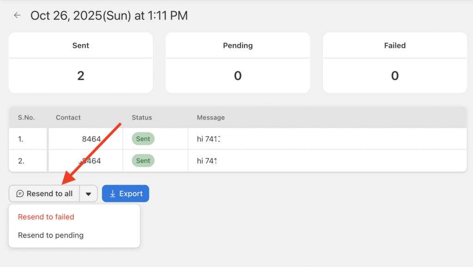Select the contact number in the first row
This screenshot has width=473, height=267.
point(91,139)
